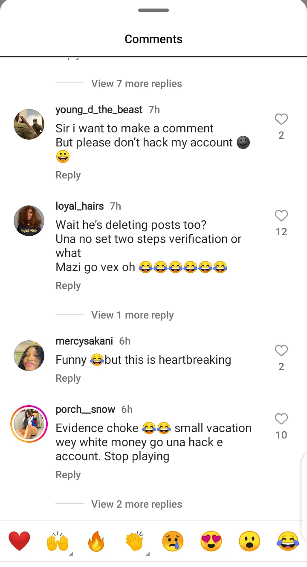
Task: Open porch__snow's profile picture story
Action: (x=29, y=424)
